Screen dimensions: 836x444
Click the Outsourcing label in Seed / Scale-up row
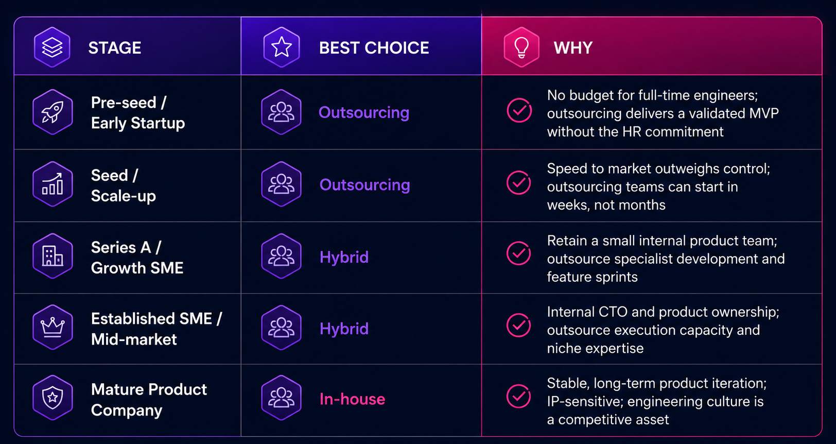click(x=364, y=185)
